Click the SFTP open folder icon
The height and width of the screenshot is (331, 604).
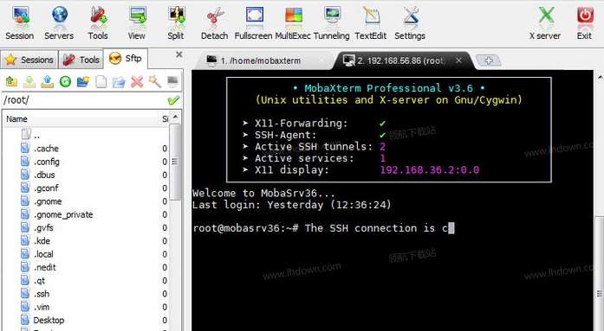119,81
